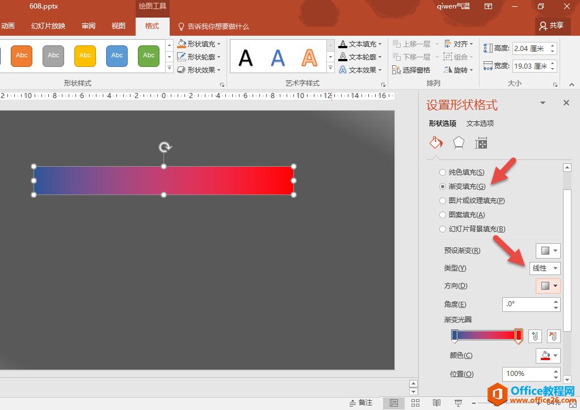Select the orange Abc shape style
The height and width of the screenshot is (410, 580).
22,56
